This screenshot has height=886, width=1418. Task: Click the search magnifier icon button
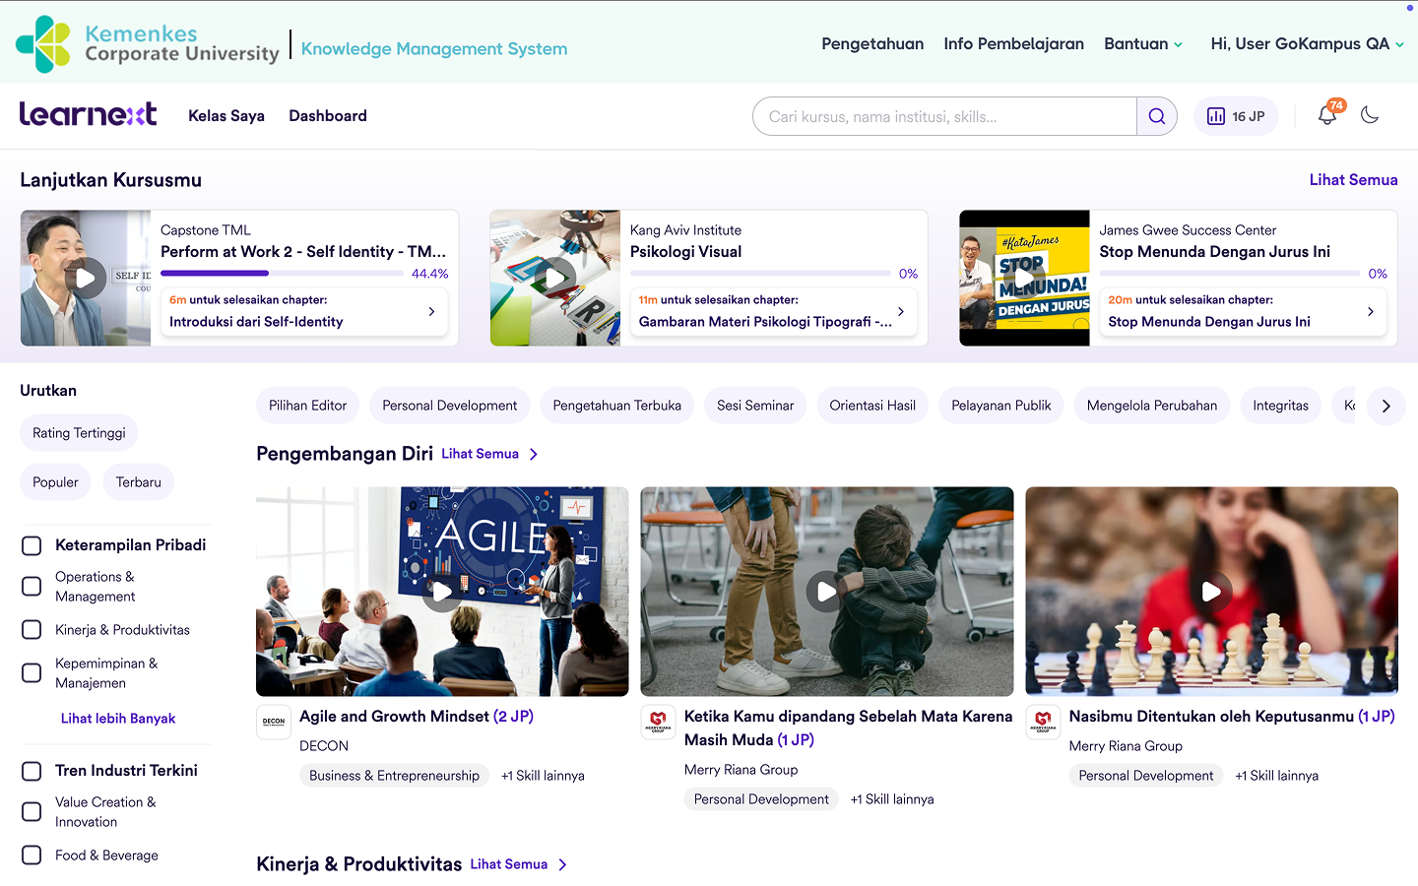[1157, 116]
